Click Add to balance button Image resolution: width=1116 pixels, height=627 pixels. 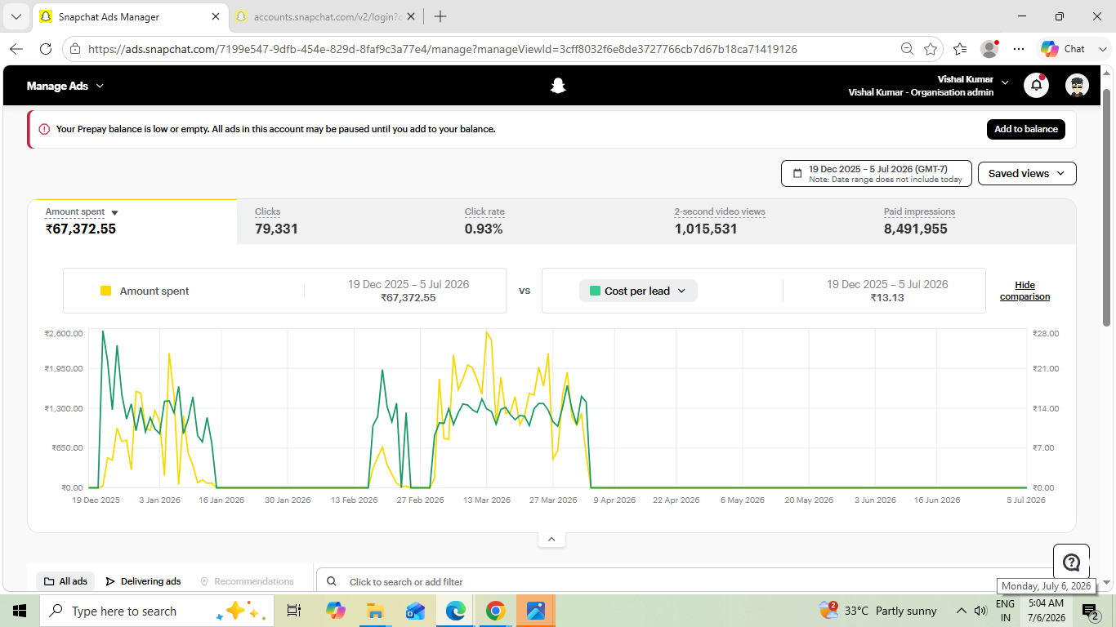(1025, 129)
